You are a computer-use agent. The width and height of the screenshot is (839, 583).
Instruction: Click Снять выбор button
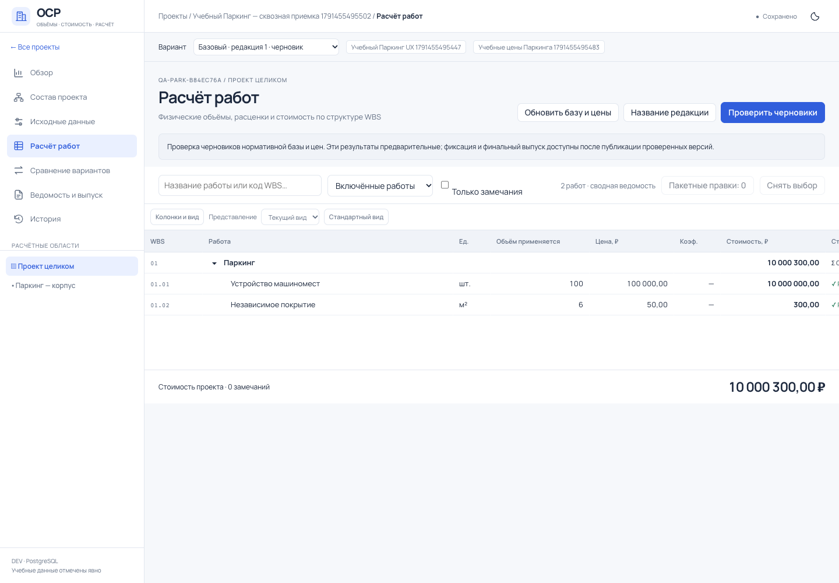(x=792, y=185)
